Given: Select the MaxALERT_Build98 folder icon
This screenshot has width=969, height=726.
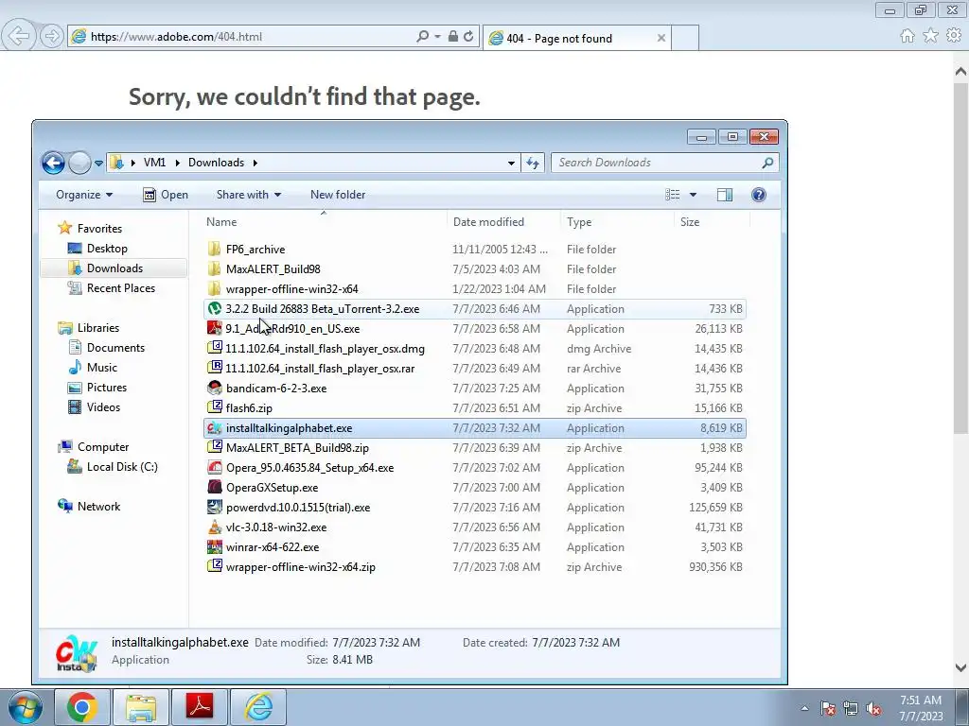Looking at the screenshot, I should (x=215, y=268).
